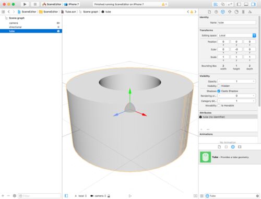Toggle the debug area pane button

[x=246, y=4]
